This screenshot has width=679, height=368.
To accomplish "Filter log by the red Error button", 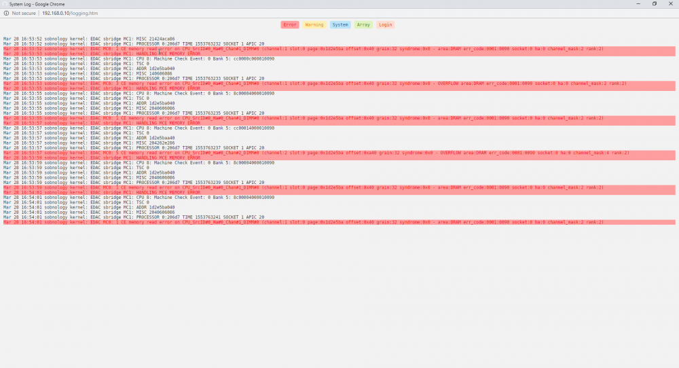I will [290, 24].
